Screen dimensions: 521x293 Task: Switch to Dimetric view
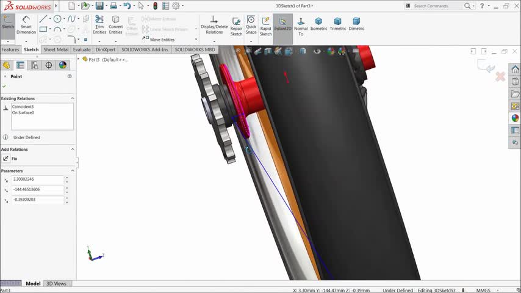click(x=356, y=24)
